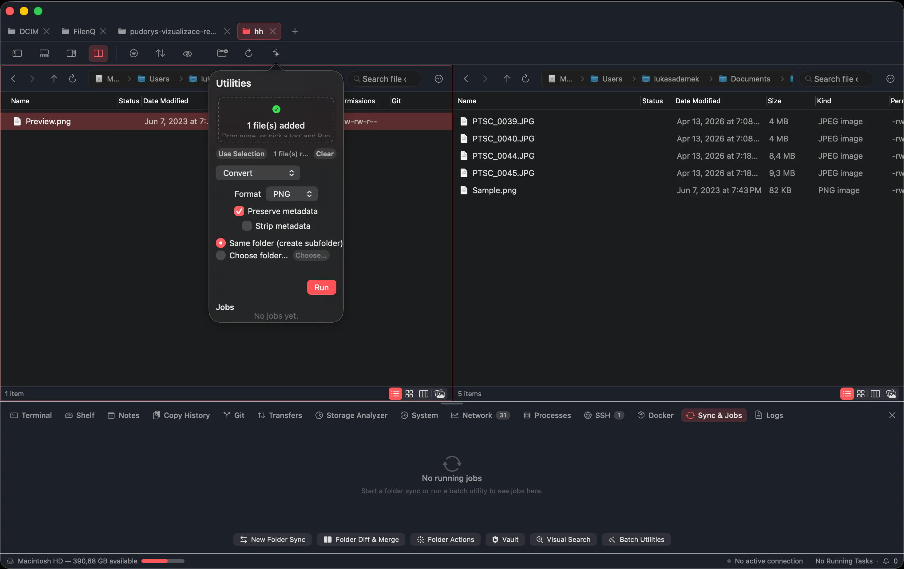Switch to the DCIM tab
904x569 pixels.
click(x=29, y=31)
